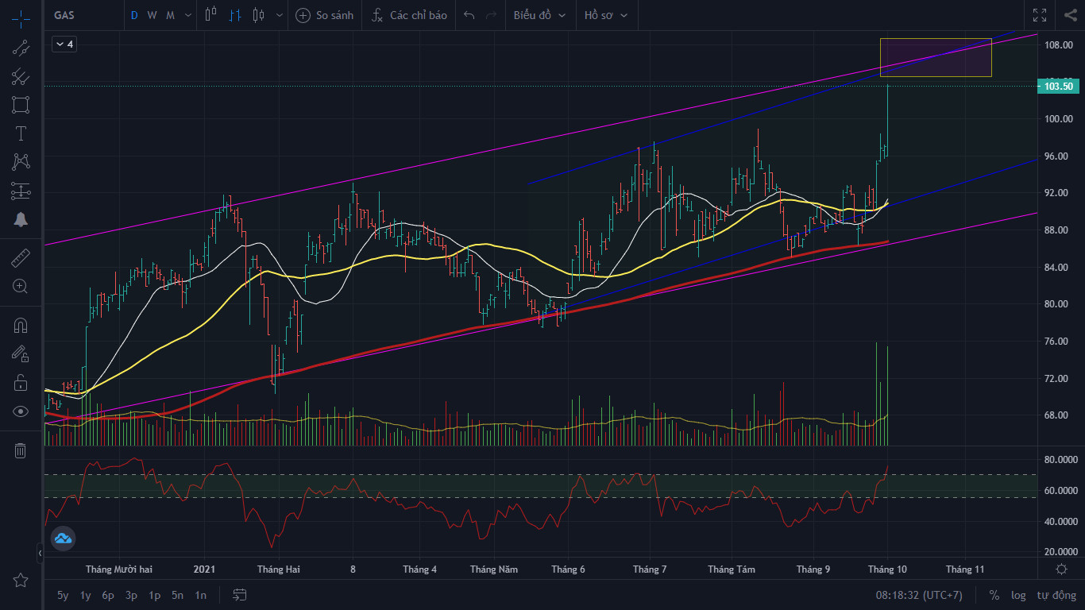
Task: Select the 6p time range
Action: 108,595
